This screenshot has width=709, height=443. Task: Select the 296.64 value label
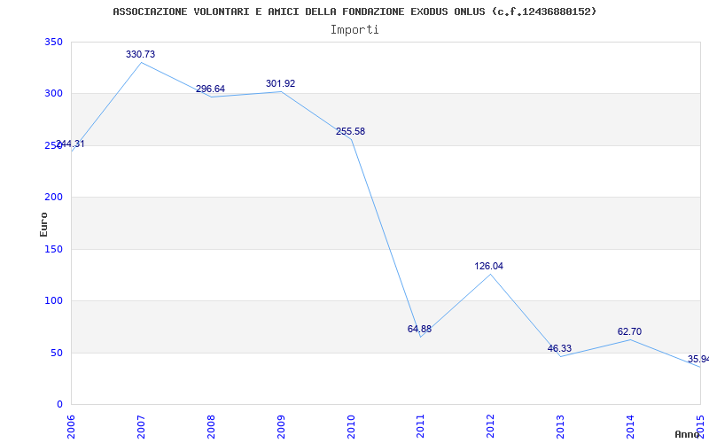pos(210,89)
